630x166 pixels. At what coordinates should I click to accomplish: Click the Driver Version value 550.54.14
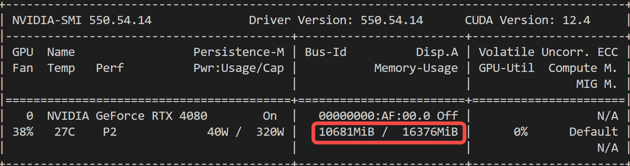[392, 20]
